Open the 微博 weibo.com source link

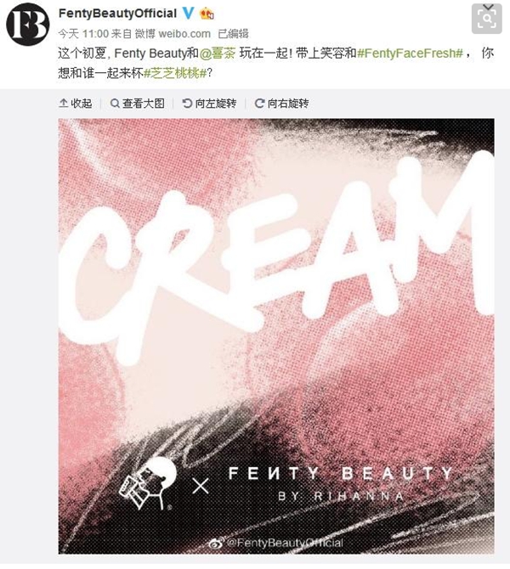tap(173, 34)
